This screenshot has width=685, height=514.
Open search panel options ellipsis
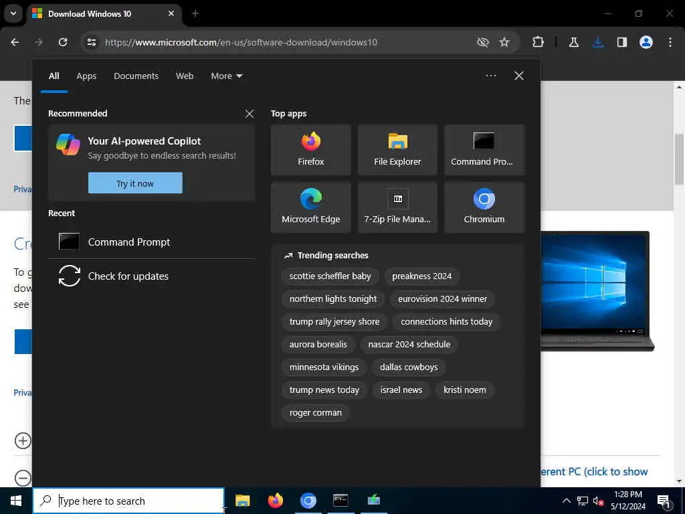pyautogui.click(x=491, y=76)
